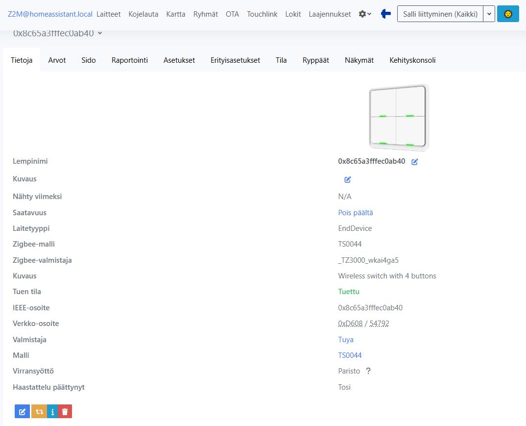The height and width of the screenshot is (426, 526).
Task: Open the Finnish flag language selector
Action: [386, 14]
